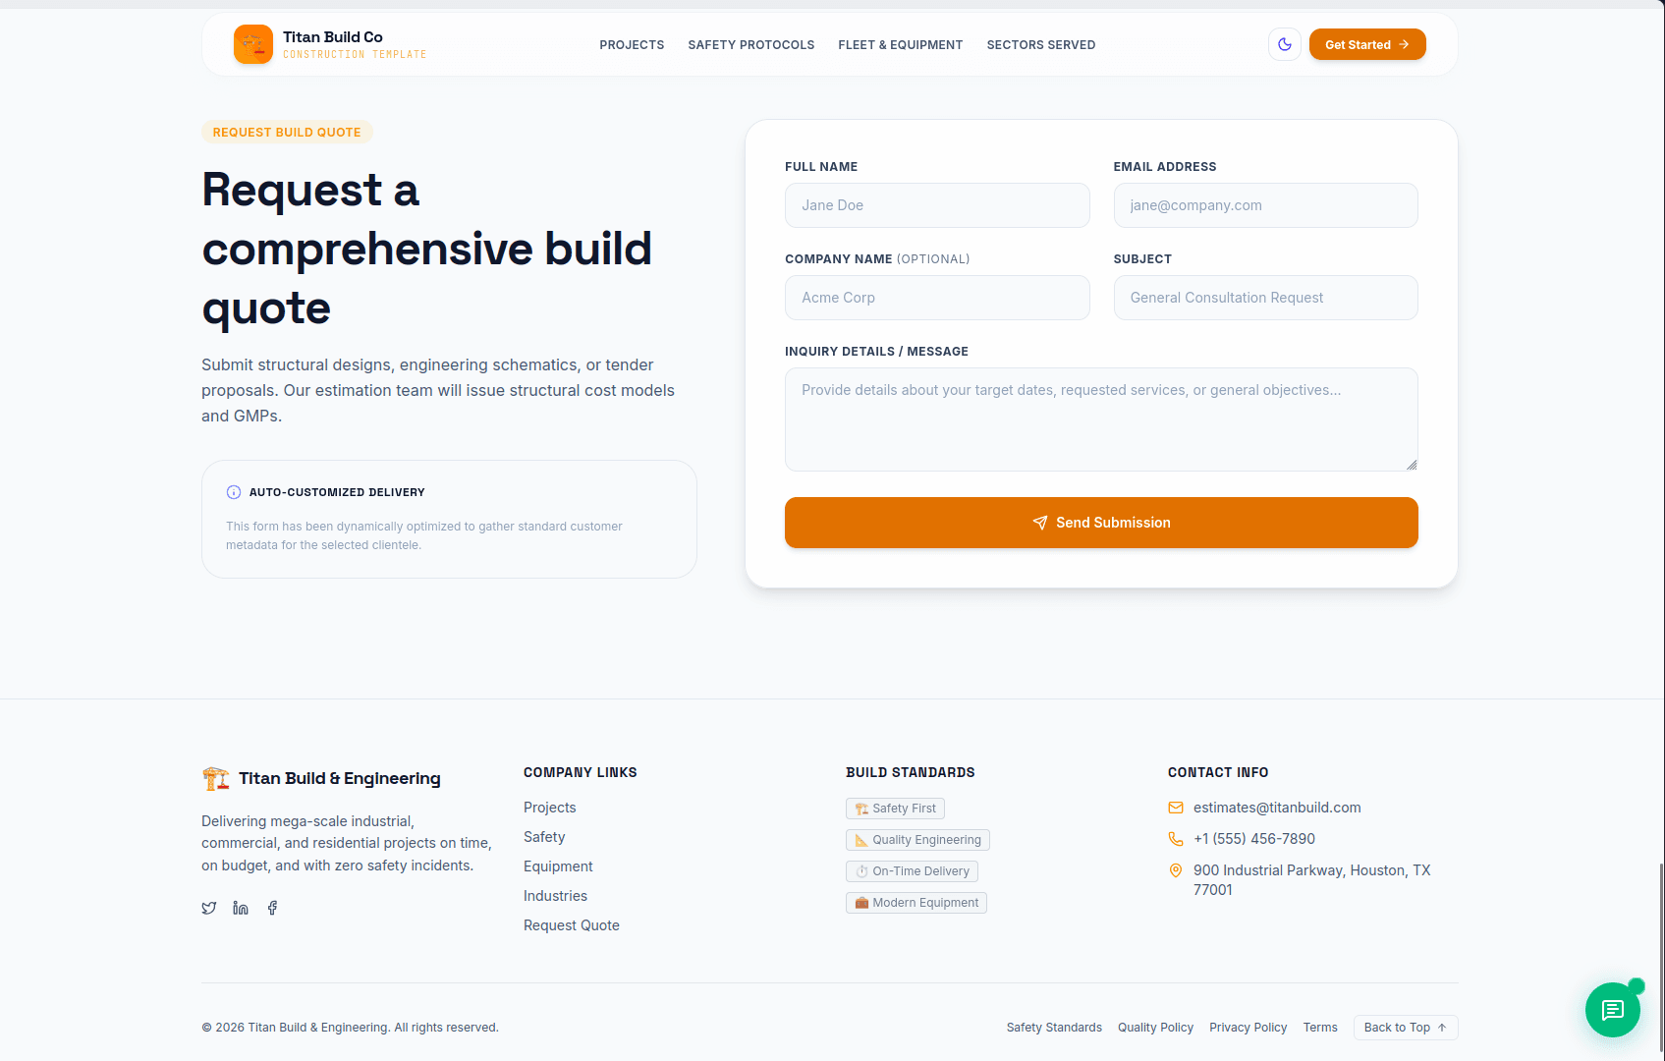This screenshot has width=1665, height=1061.
Task: Click the Modern Equipment badge
Action: [x=916, y=903]
